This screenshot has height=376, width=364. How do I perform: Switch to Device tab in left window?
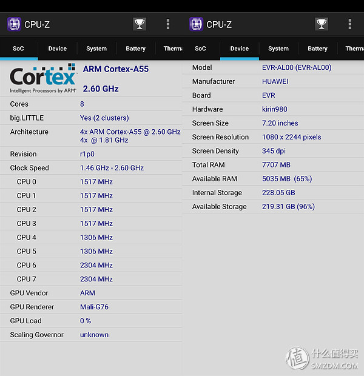(x=58, y=49)
